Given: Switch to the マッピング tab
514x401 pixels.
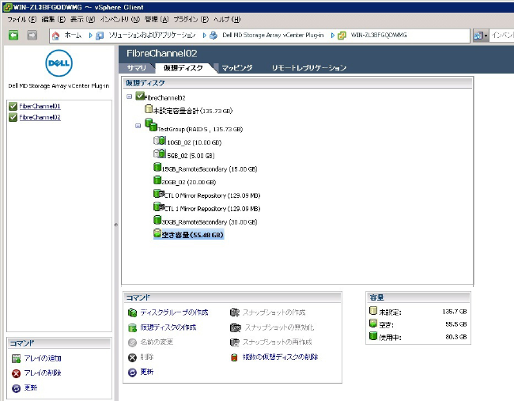Looking at the screenshot, I should (237, 68).
